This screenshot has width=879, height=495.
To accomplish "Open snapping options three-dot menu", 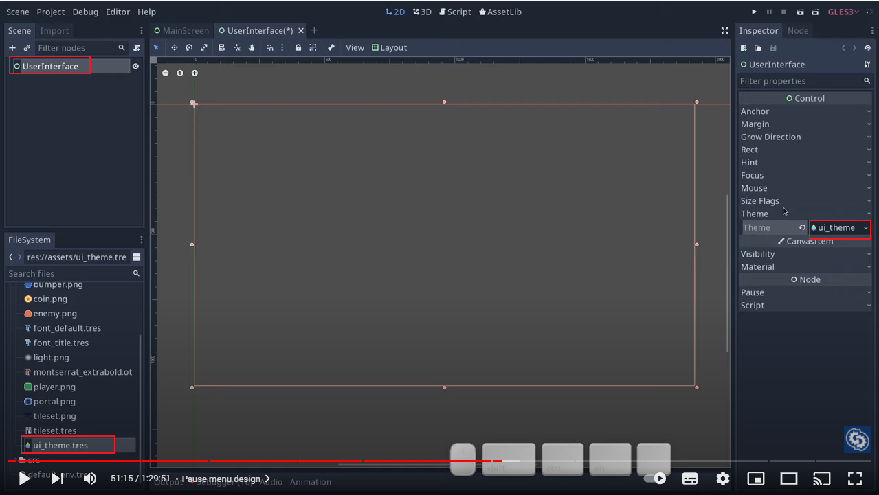I will [282, 47].
